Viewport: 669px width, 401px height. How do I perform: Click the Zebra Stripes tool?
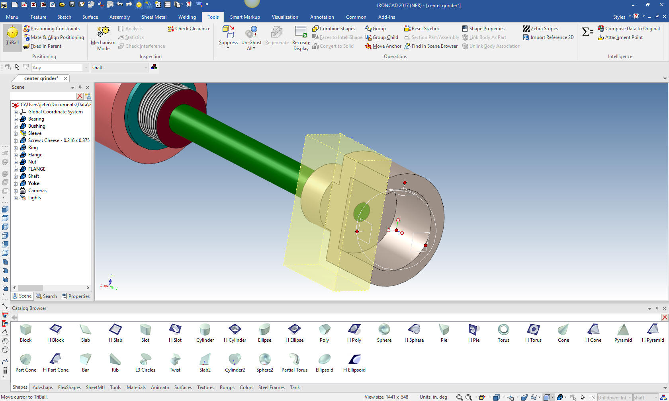point(540,29)
